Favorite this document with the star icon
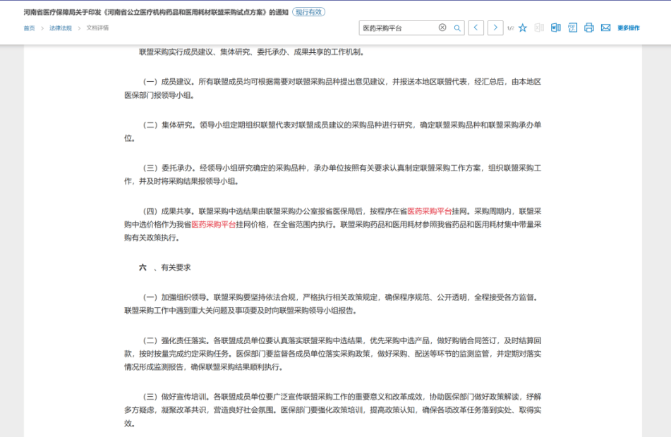Image resolution: width=671 pixels, height=437 pixels. (x=523, y=27)
